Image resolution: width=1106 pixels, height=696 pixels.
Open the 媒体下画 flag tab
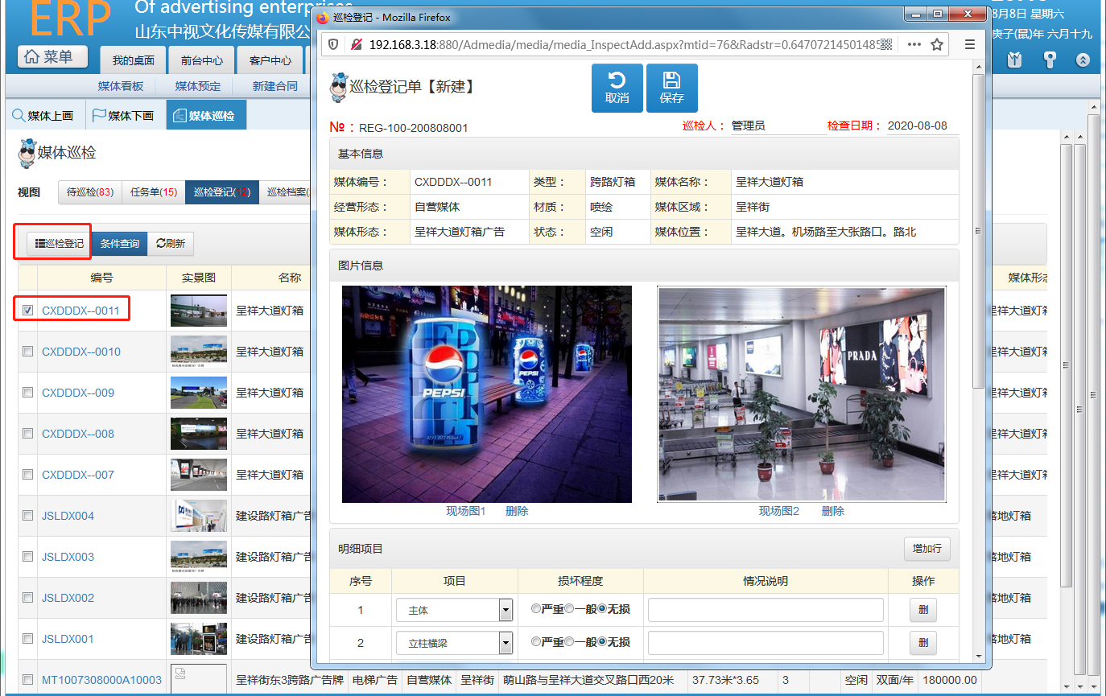pyautogui.click(x=123, y=115)
